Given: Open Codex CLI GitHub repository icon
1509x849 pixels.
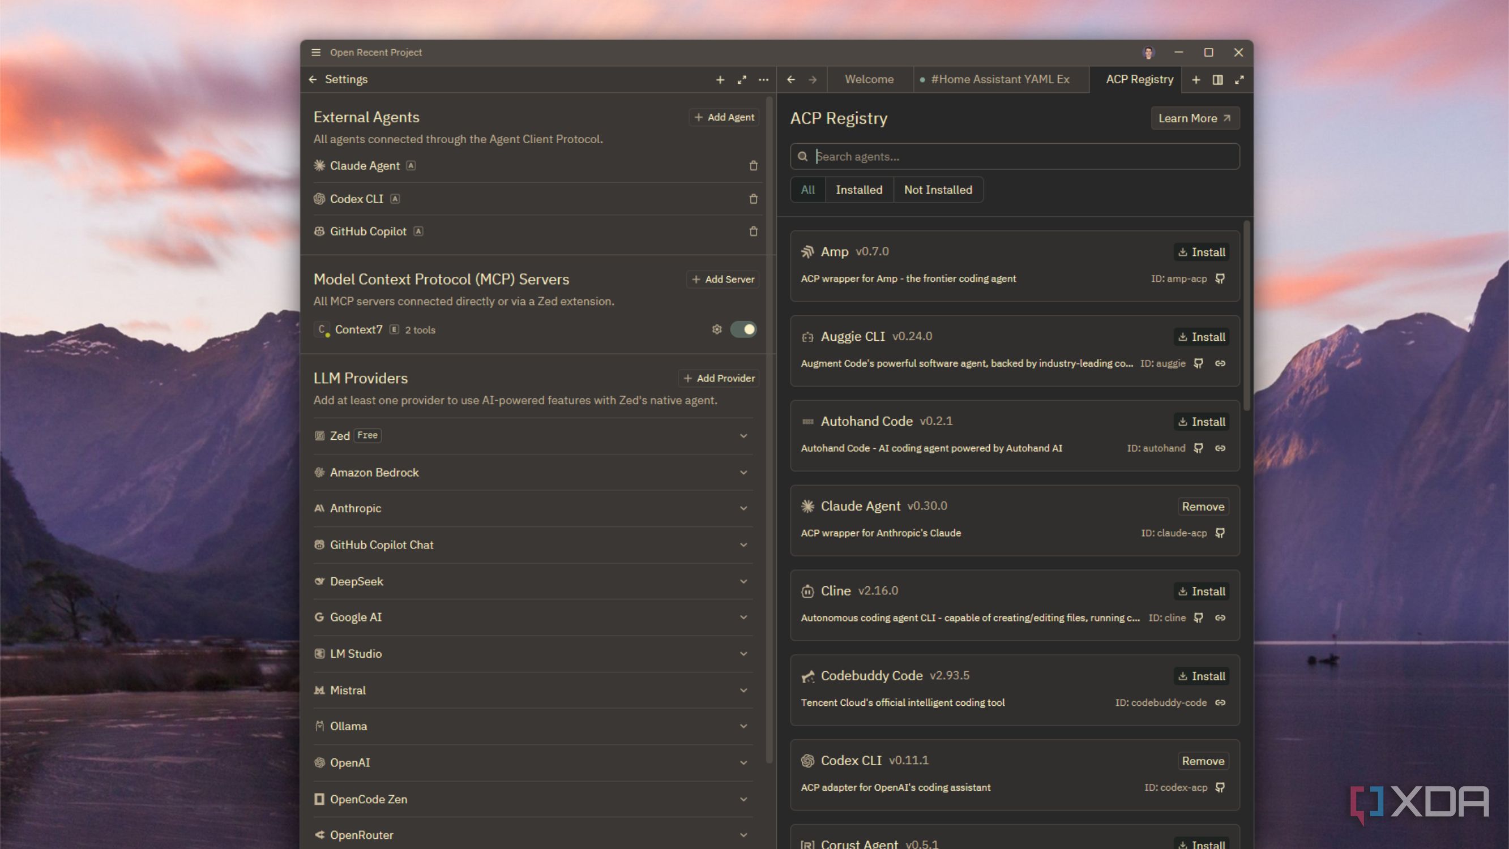Looking at the screenshot, I should [1220, 787].
